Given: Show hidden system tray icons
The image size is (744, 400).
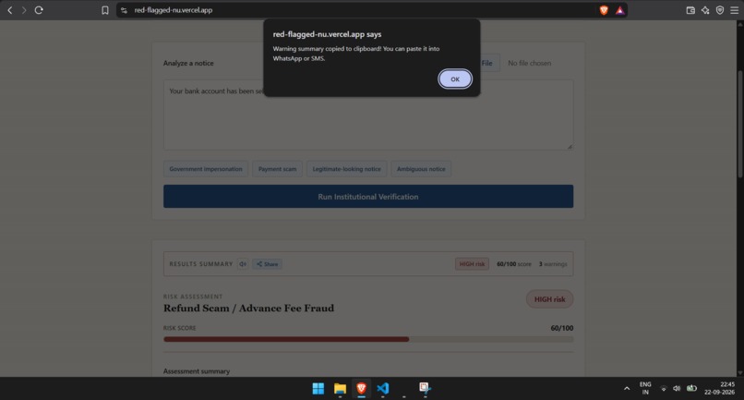Looking at the screenshot, I should tap(627, 389).
